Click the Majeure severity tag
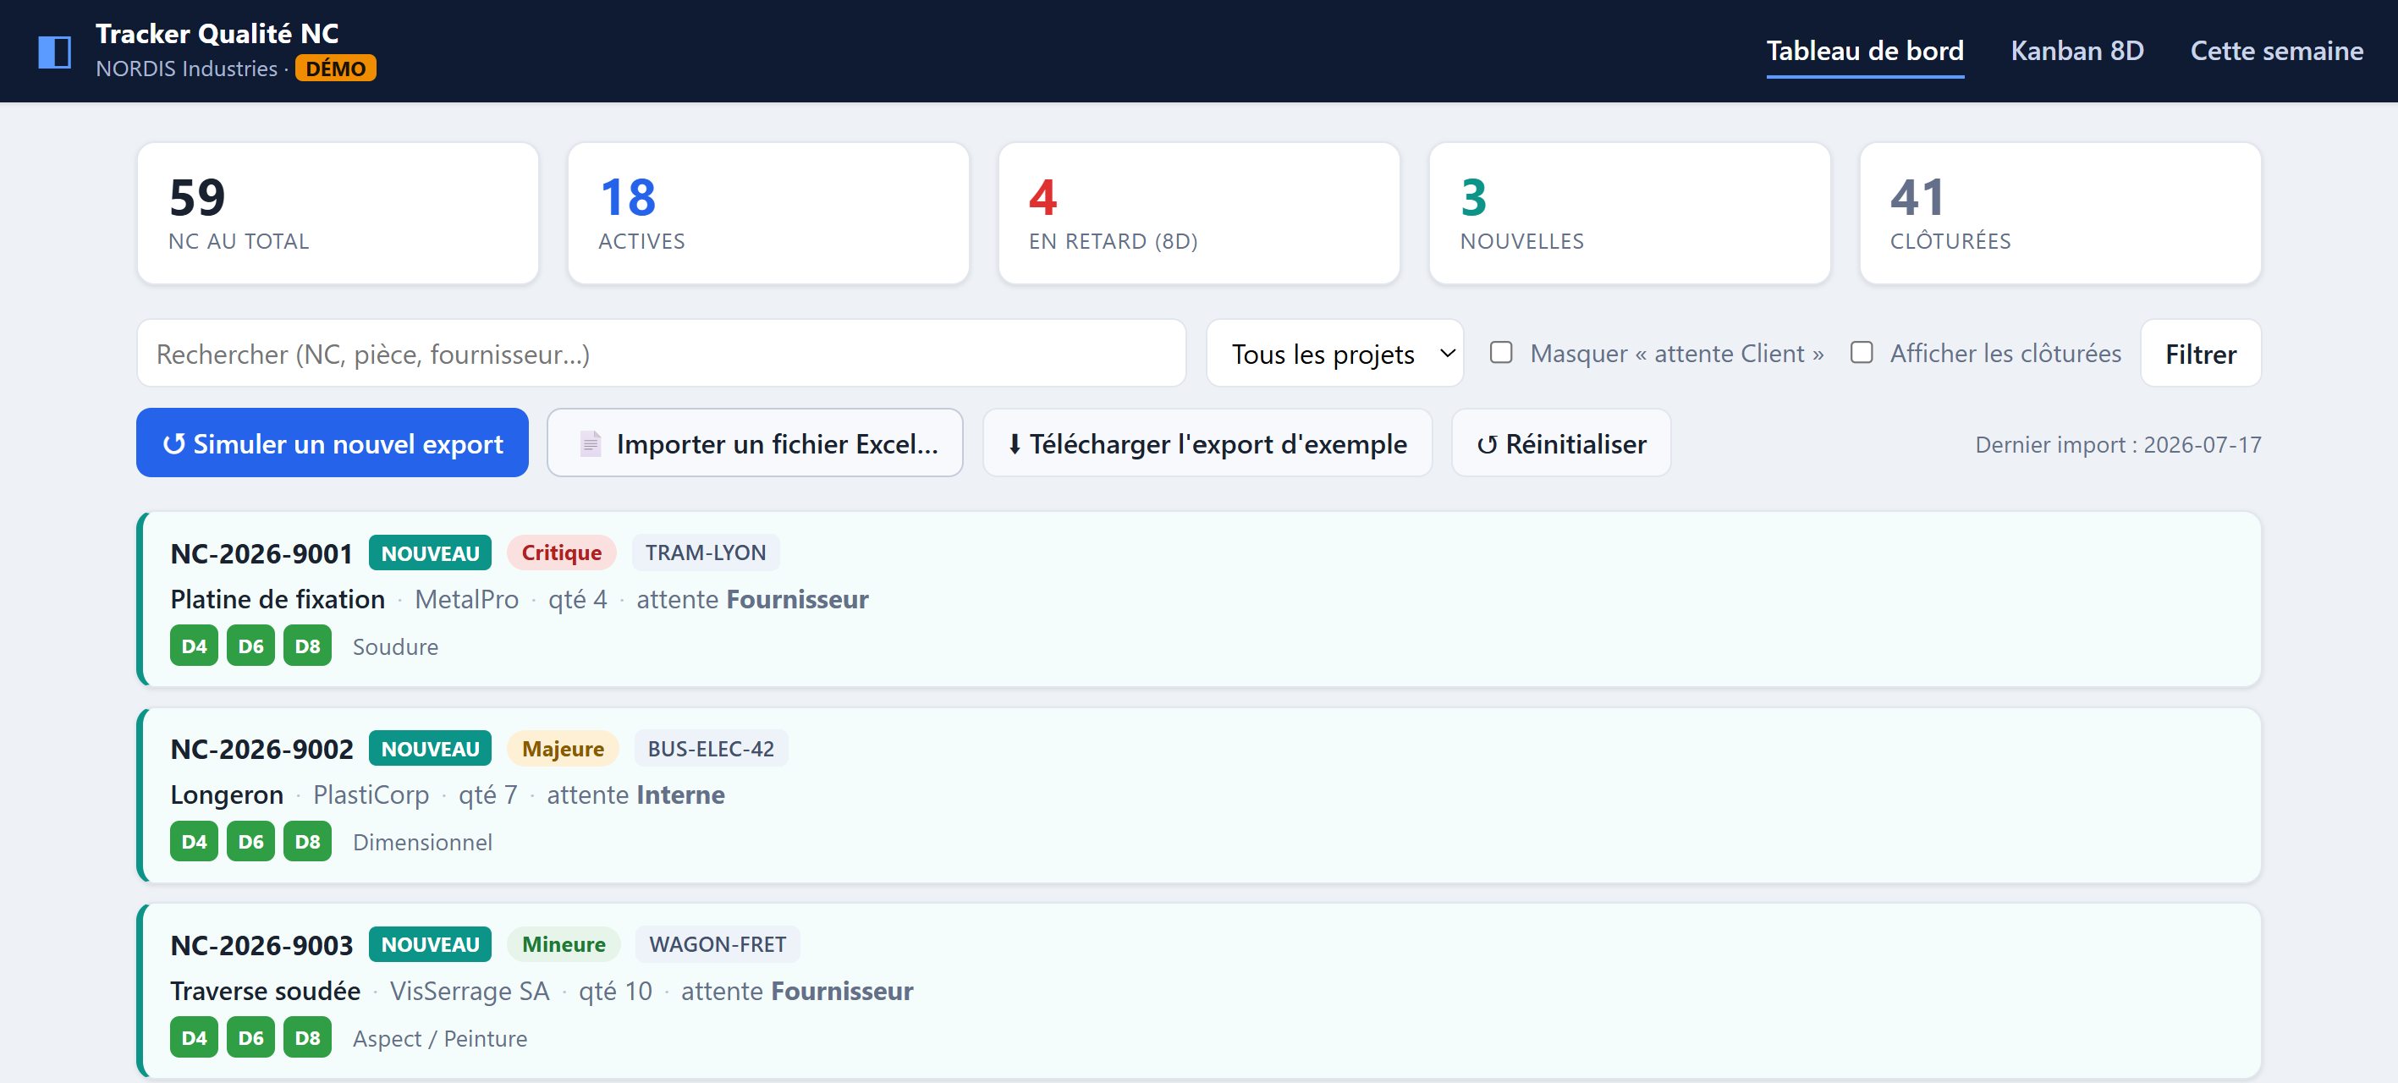Screen dimensions: 2398x1083 coord(562,749)
